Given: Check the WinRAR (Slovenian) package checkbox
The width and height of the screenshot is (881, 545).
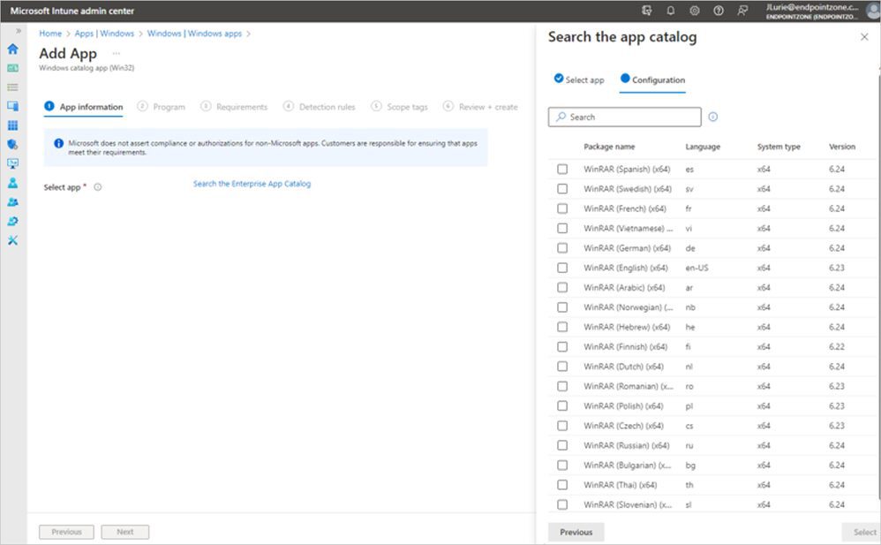Looking at the screenshot, I should [x=562, y=504].
